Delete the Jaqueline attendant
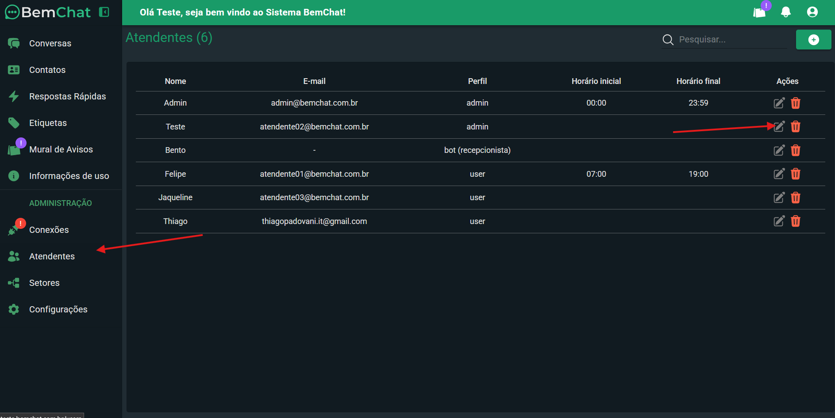This screenshot has height=418, width=835. point(795,198)
